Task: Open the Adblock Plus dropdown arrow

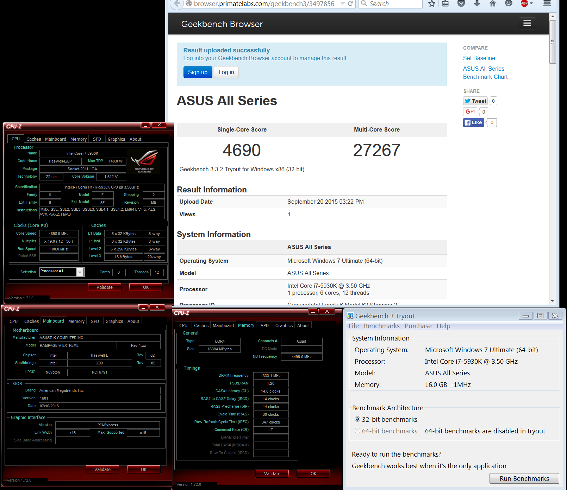Action: tap(531, 4)
